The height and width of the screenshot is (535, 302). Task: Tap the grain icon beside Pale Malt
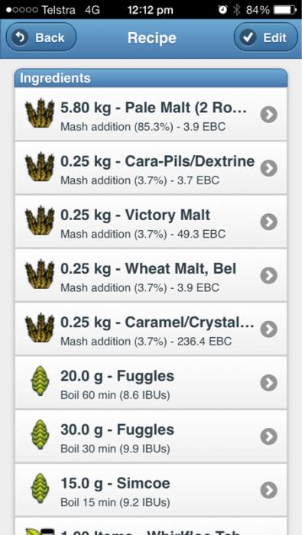click(40, 113)
